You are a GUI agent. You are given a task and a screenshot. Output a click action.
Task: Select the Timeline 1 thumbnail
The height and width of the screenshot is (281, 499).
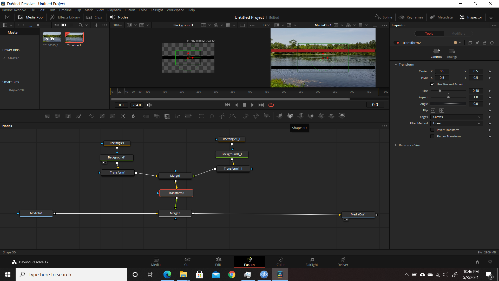(x=74, y=37)
